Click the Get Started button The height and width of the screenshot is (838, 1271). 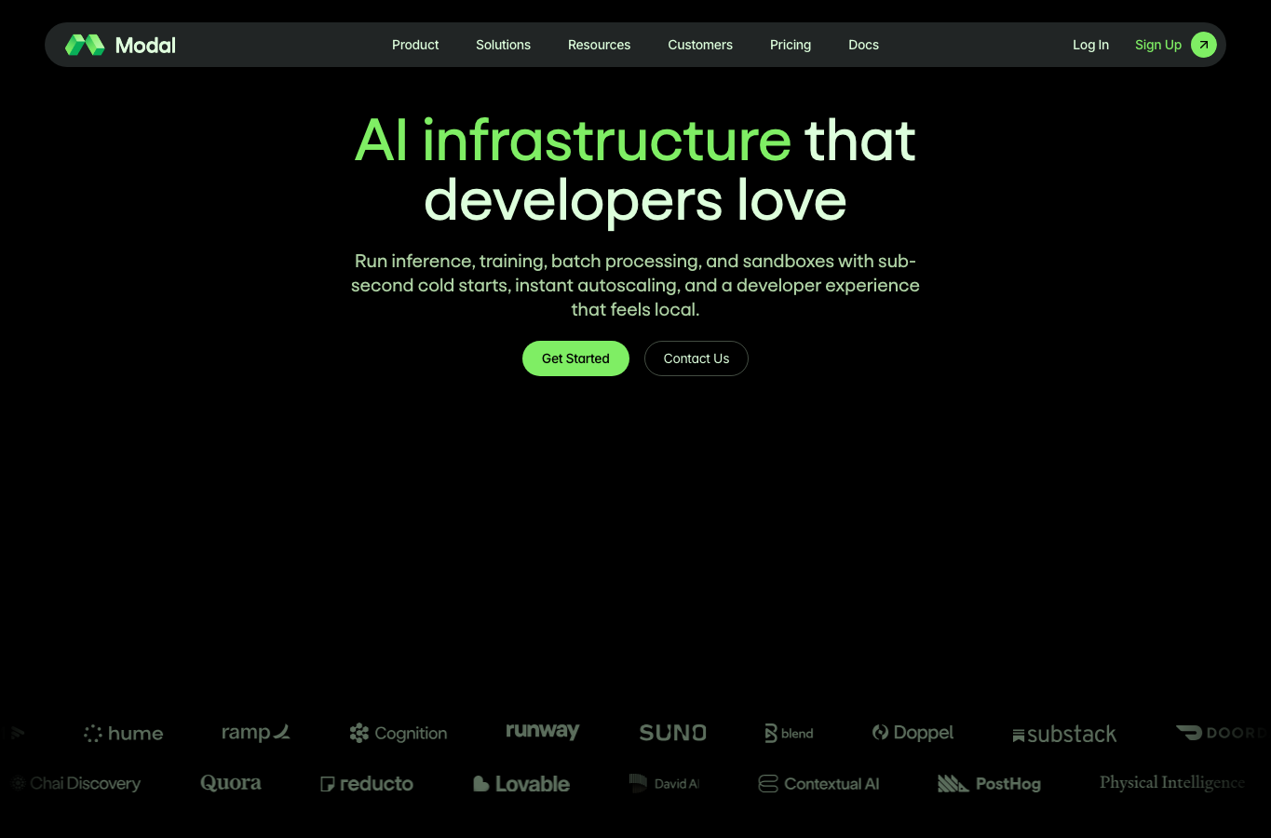coord(575,358)
